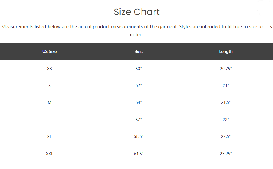Click the 21.5" length value for M
The height and width of the screenshot is (169, 273).
pos(226,102)
